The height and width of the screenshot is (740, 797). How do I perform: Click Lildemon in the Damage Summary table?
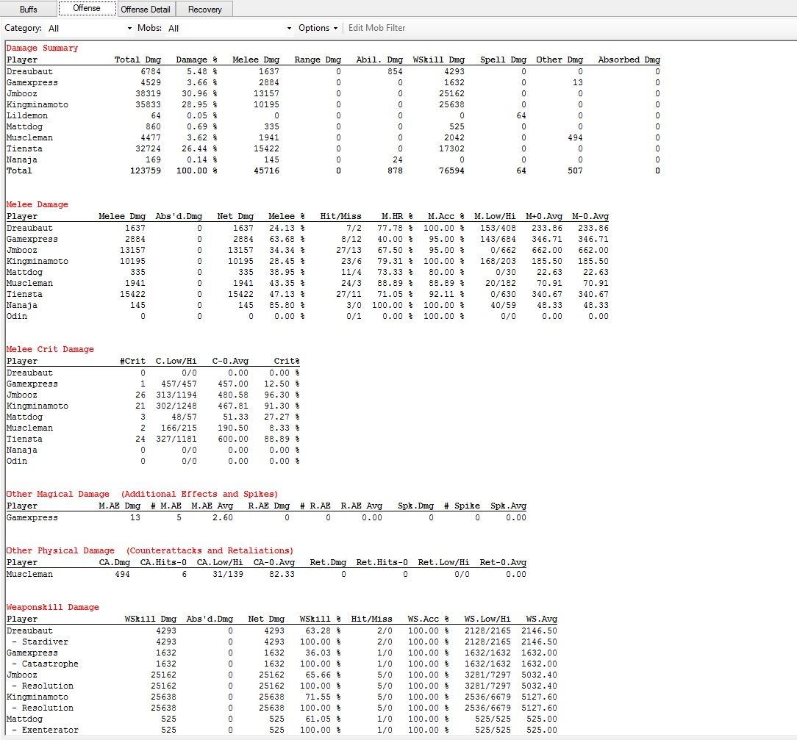tap(27, 115)
